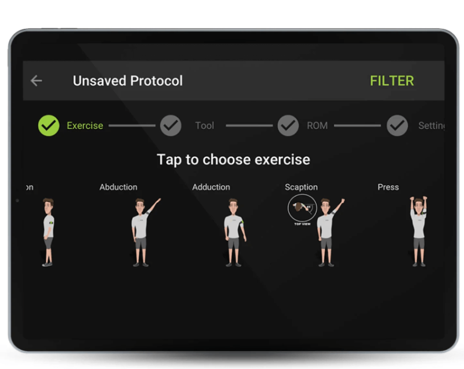Choose the partially hidden side-view exercise figure
This screenshot has width=464, height=369.
(48, 232)
